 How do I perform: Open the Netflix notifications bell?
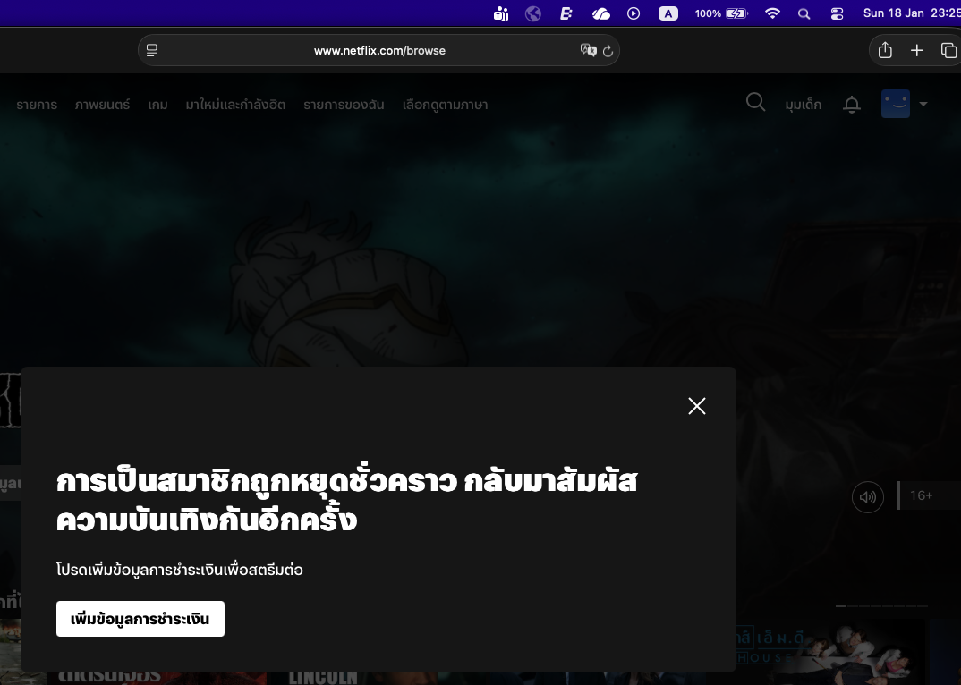coord(851,105)
